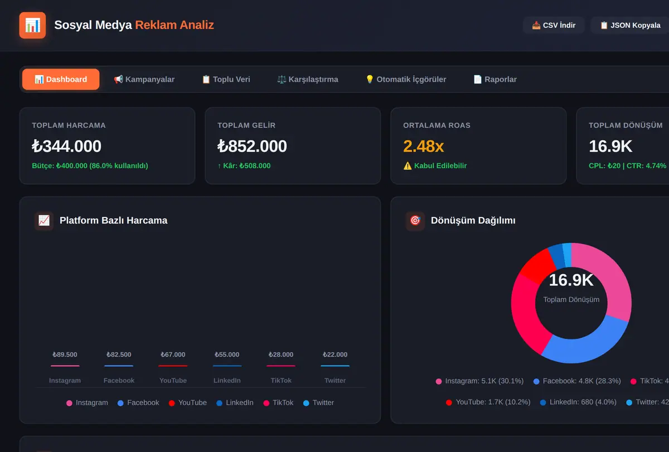This screenshot has height=452, width=669.
Task: Switch to the Kampanyalar tab
Action: 144,79
